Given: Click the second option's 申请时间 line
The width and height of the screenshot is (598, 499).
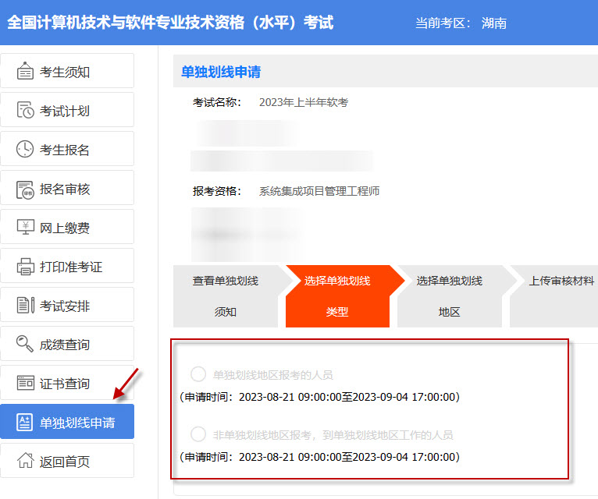Looking at the screenshot, I should click(319, 457).
